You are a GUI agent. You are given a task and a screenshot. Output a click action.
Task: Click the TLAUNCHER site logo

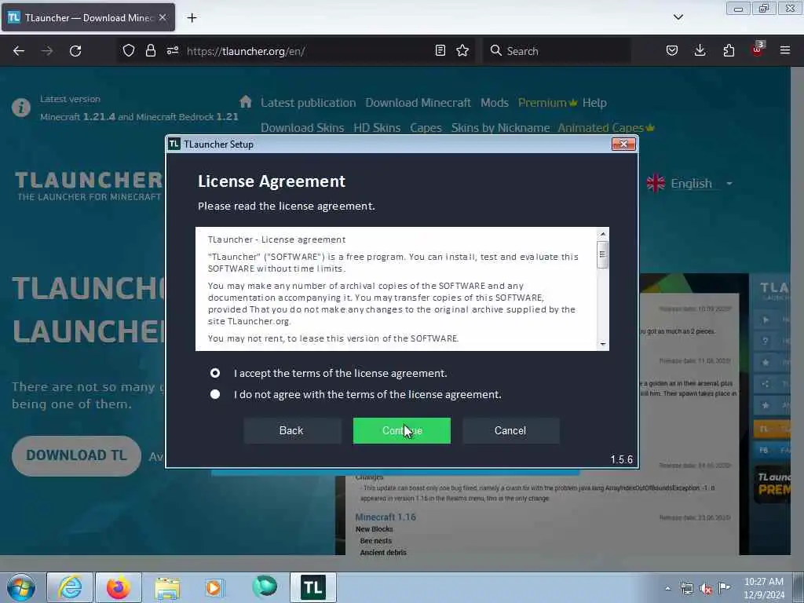pyautogui.click(x=88, y=185)
